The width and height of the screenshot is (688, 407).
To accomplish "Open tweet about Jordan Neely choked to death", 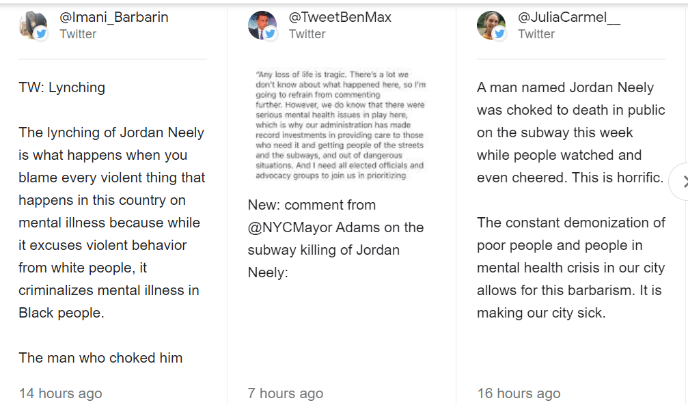I will click(570, 200).
